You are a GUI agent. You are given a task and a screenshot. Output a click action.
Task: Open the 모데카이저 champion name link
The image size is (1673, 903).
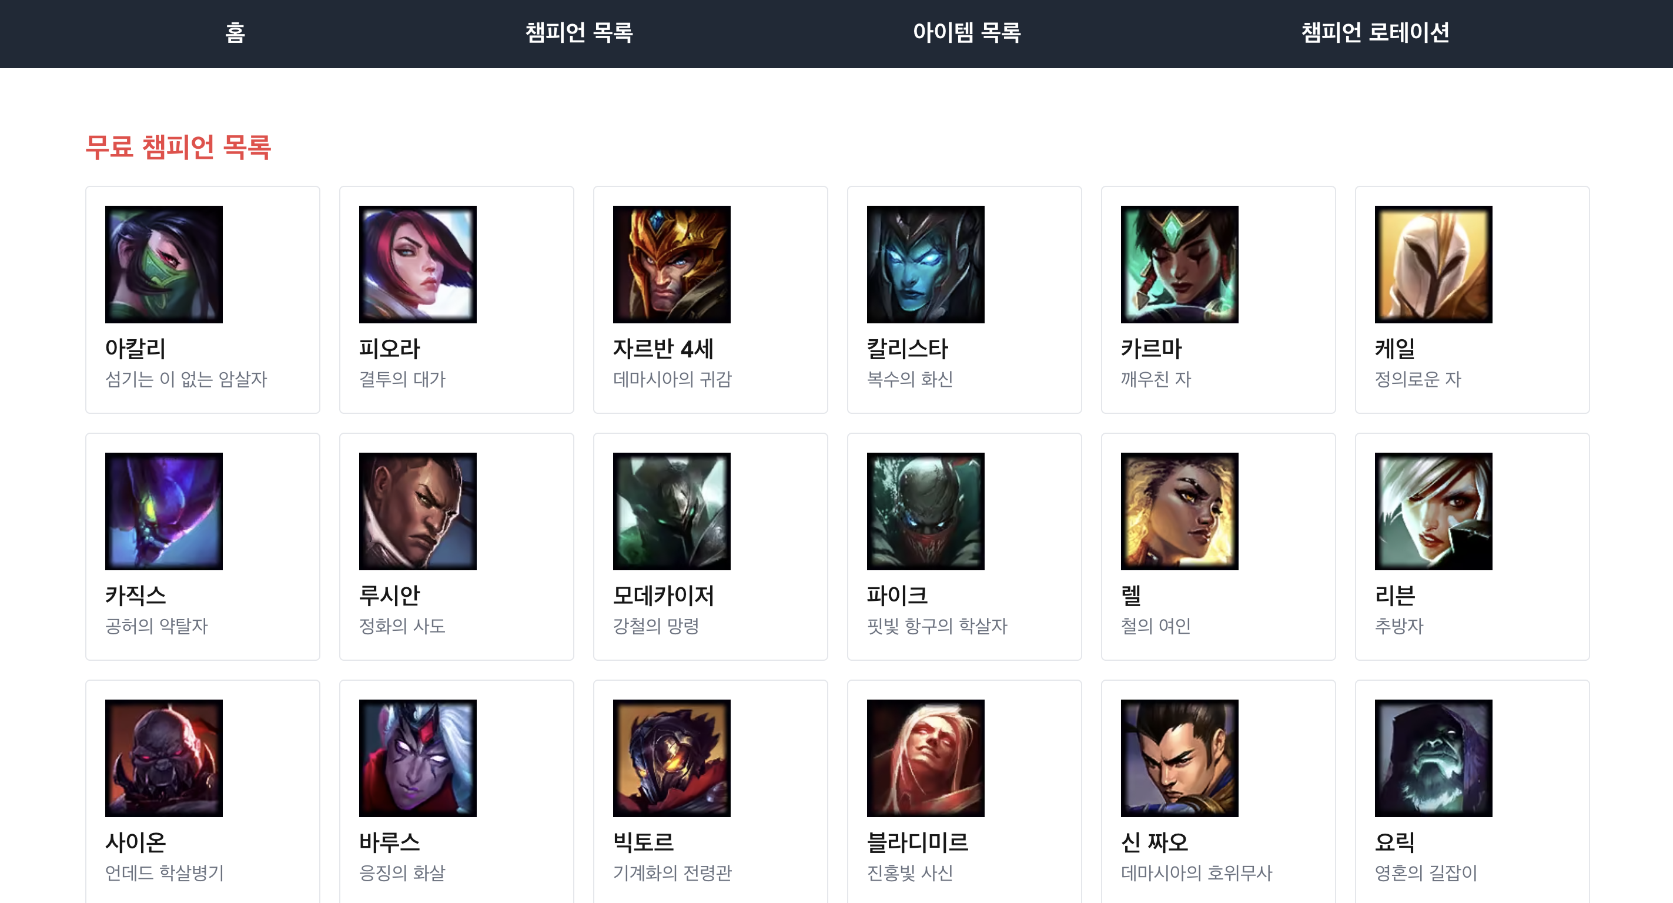(x=663, y=595)
